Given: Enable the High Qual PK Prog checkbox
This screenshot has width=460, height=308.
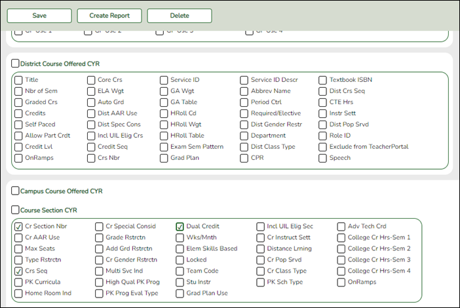Looking at the screenshot, I should pos(99,282).
